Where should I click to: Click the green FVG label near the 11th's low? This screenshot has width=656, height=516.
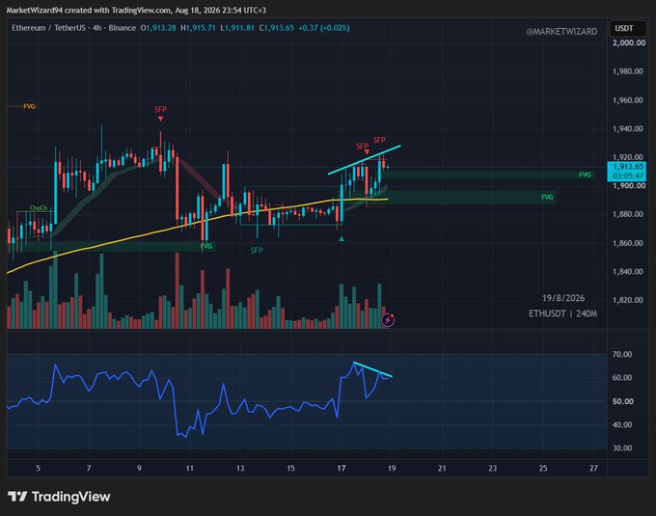(x=206, y=246)
